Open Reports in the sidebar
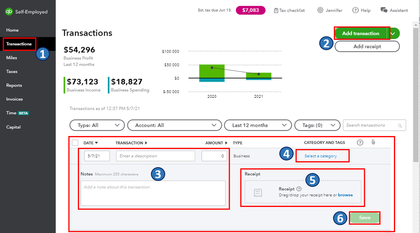The image size is (420, 233). pyautogui.click(x=14, y=86)
